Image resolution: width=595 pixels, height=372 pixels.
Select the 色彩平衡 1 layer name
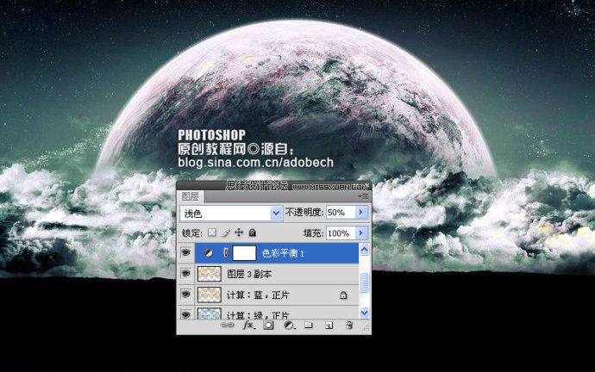click(x=283, y=253)
